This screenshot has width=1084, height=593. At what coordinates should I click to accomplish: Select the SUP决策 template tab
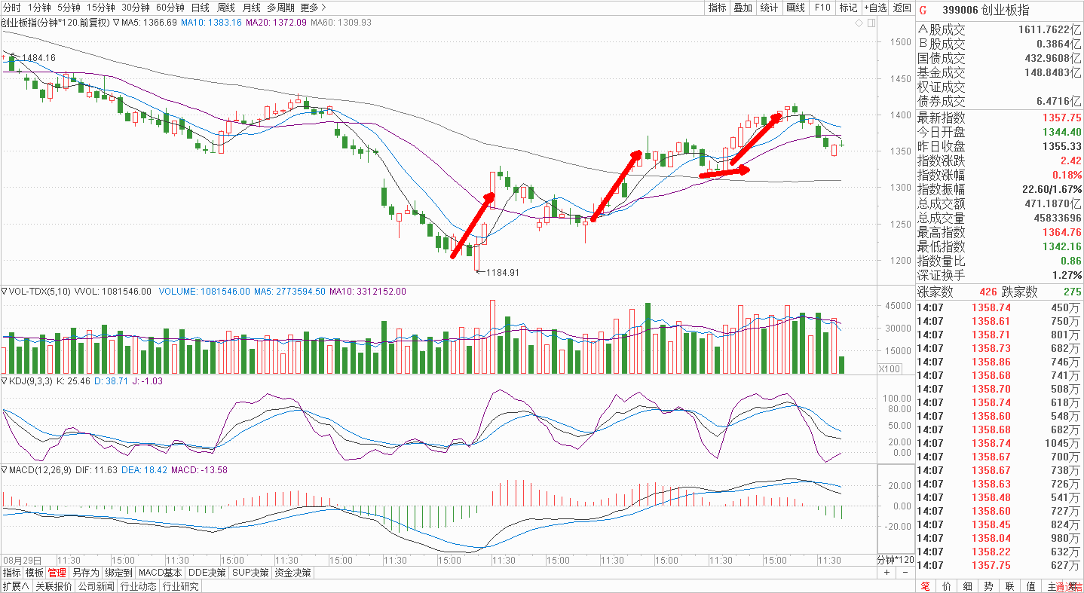250,573
